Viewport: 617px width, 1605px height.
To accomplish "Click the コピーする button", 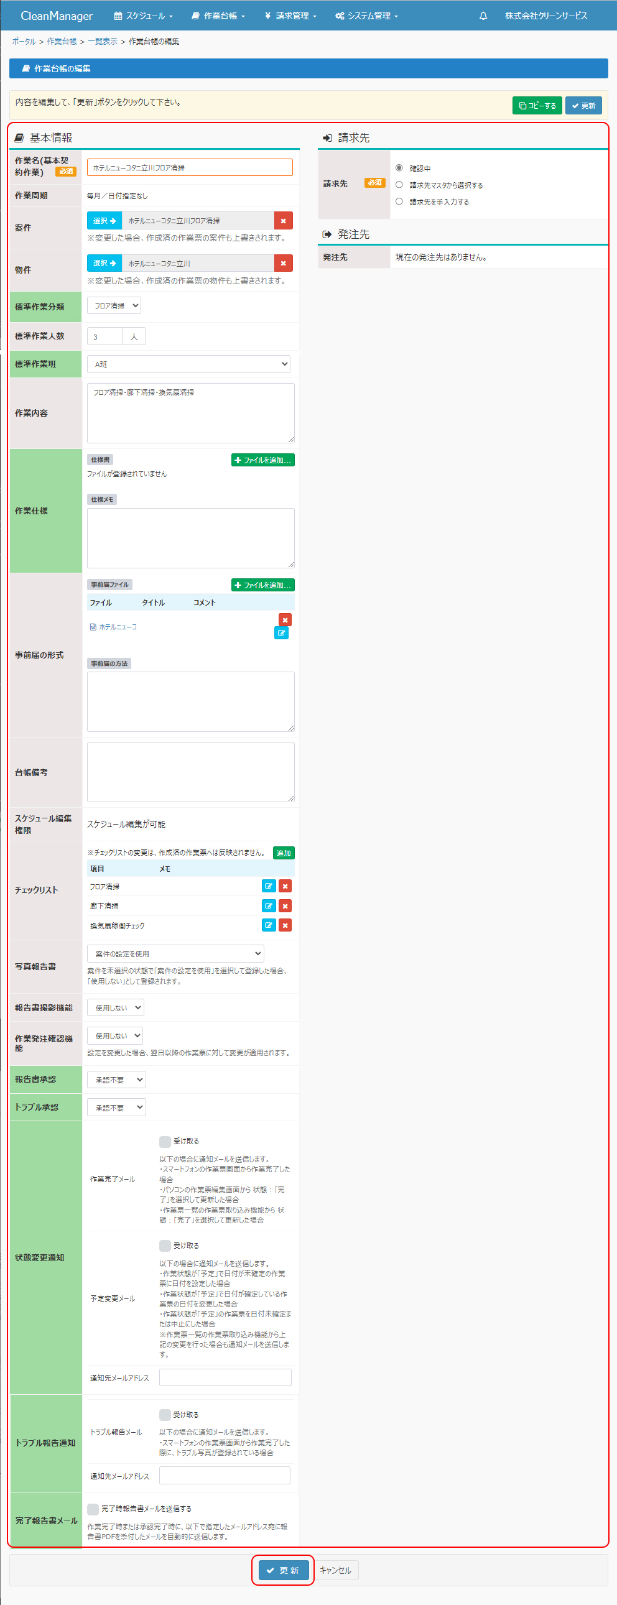I will tap(537, 105).
